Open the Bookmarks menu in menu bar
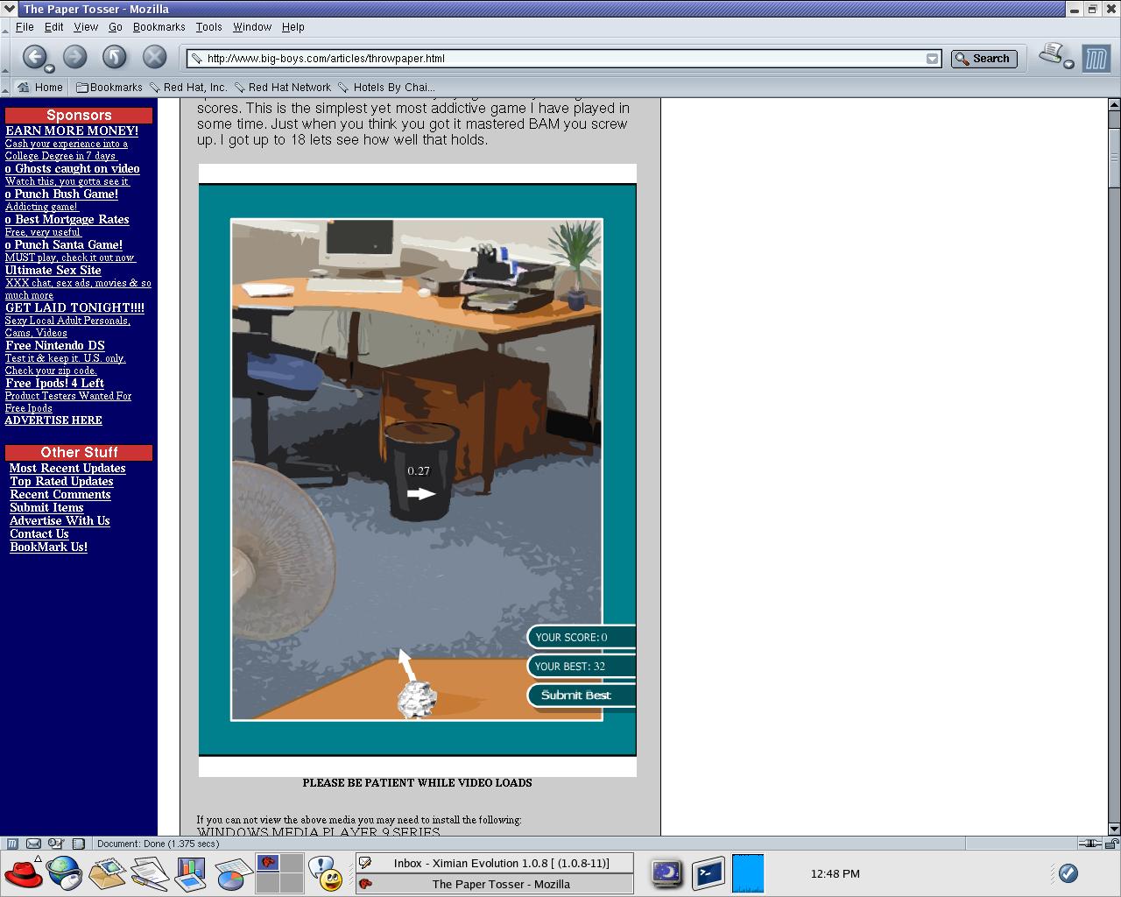Screen dimensions: 1121x897 point(159,27)
